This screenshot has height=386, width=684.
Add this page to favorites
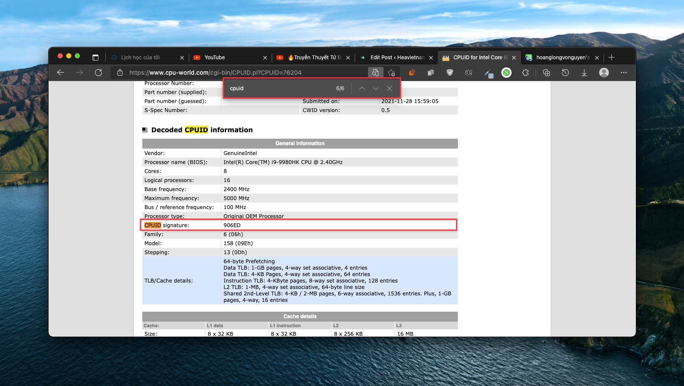tap(391, 73)
